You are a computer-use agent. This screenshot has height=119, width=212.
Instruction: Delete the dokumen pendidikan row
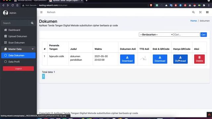point(199,59)
